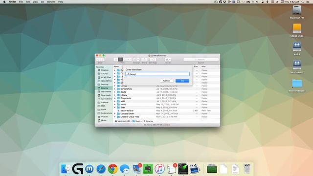Click the volume icon in the menu bar
Screen dimensions: 313x176
257,2
